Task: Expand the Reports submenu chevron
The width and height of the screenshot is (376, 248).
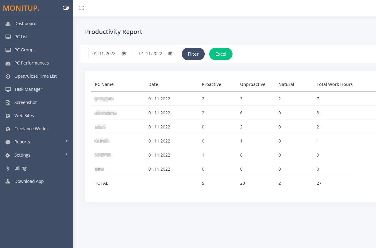Action: (x=66, y=141)
